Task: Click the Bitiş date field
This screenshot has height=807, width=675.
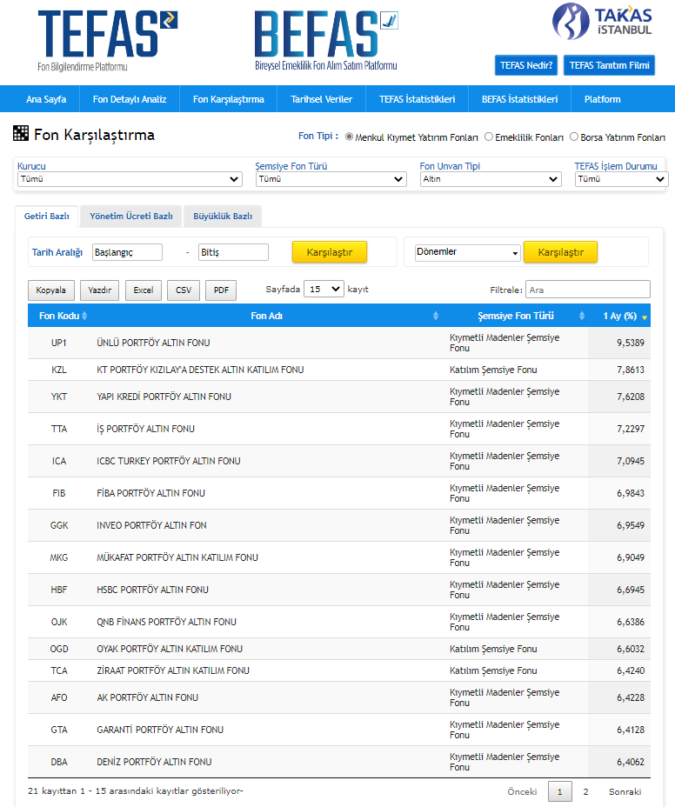Action: pyautogui.click(x=233, y=252)
